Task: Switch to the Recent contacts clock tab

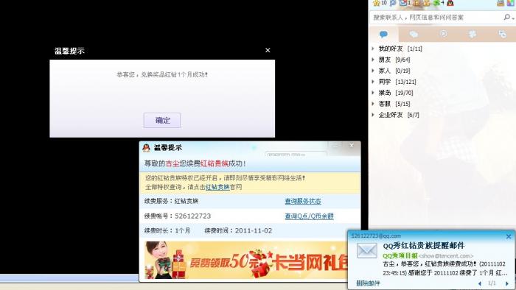Action: (x=502, y=34)
